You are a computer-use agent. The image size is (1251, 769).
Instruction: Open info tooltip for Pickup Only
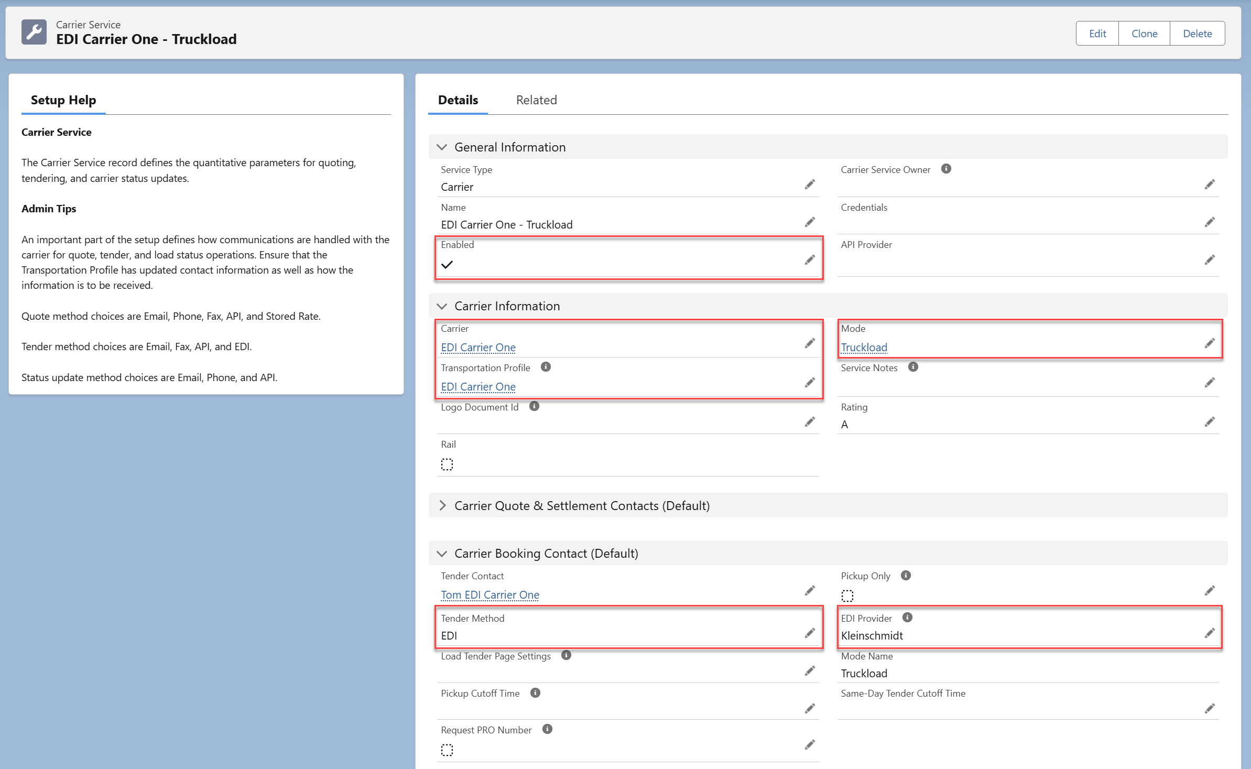pos(906,576)
